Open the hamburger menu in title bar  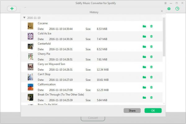click(x=166, y=3)
